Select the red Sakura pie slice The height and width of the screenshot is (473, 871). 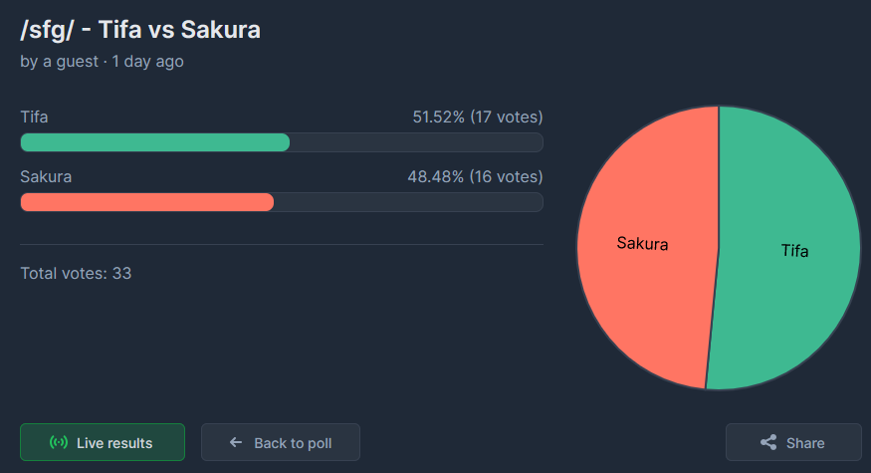click(x=644, y=245)
